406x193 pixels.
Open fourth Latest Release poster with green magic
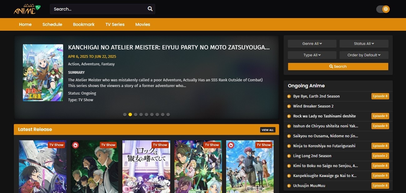pos(198,166)
